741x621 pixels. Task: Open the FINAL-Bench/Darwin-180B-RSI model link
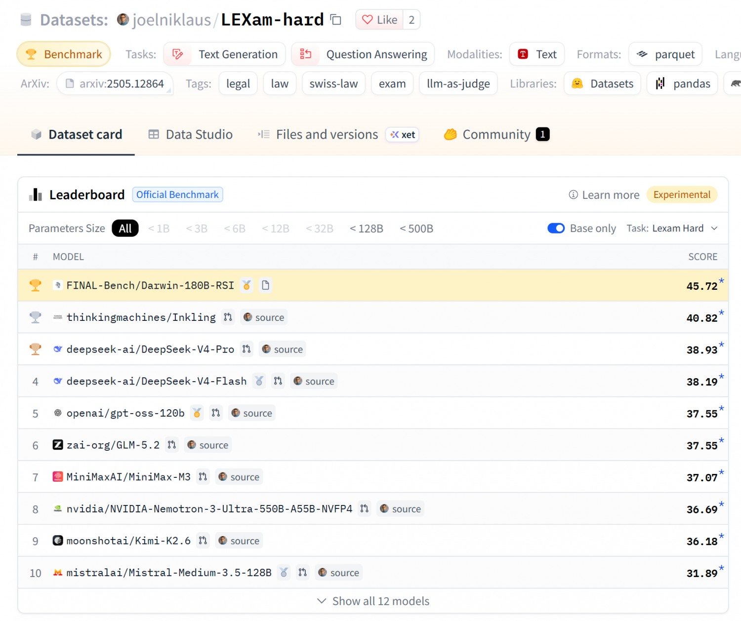tap(150, 285)
